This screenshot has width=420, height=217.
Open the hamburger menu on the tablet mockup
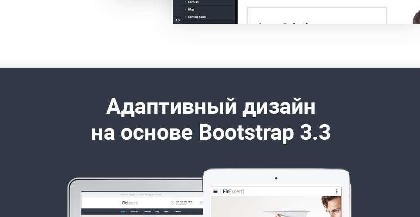coord(215,191)
